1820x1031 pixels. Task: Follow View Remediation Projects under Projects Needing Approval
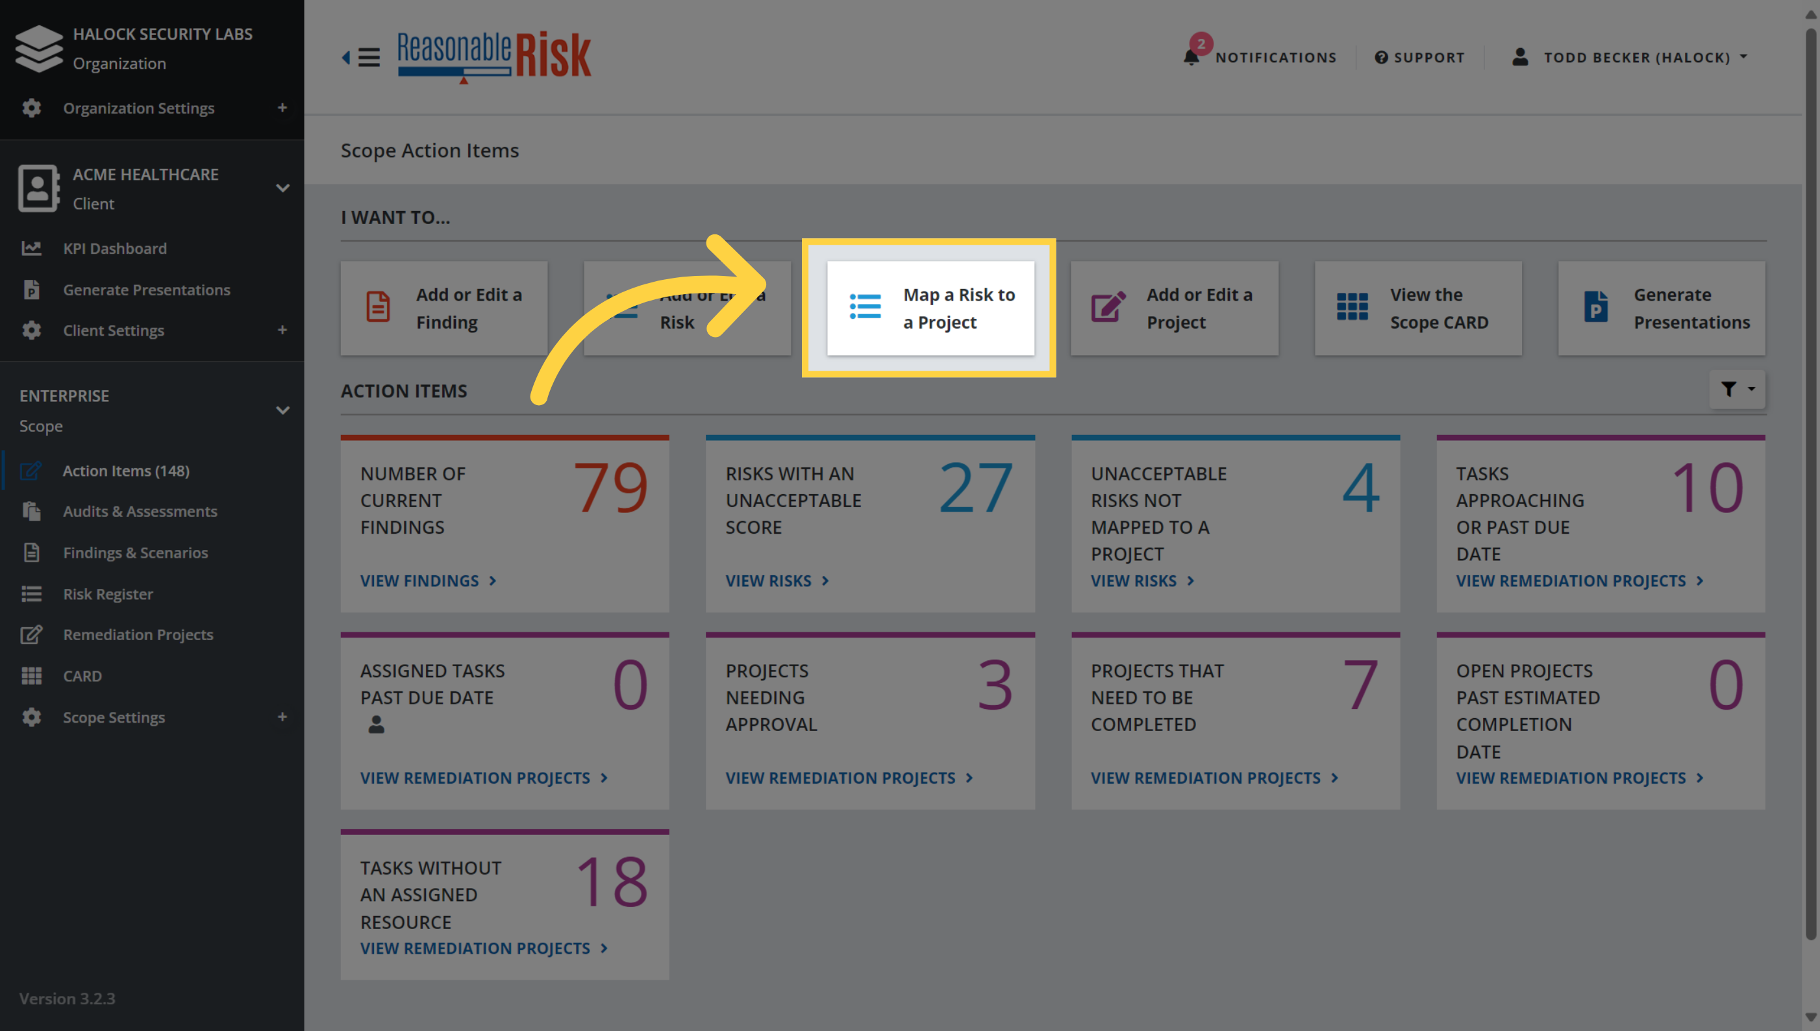click(850, 778)
